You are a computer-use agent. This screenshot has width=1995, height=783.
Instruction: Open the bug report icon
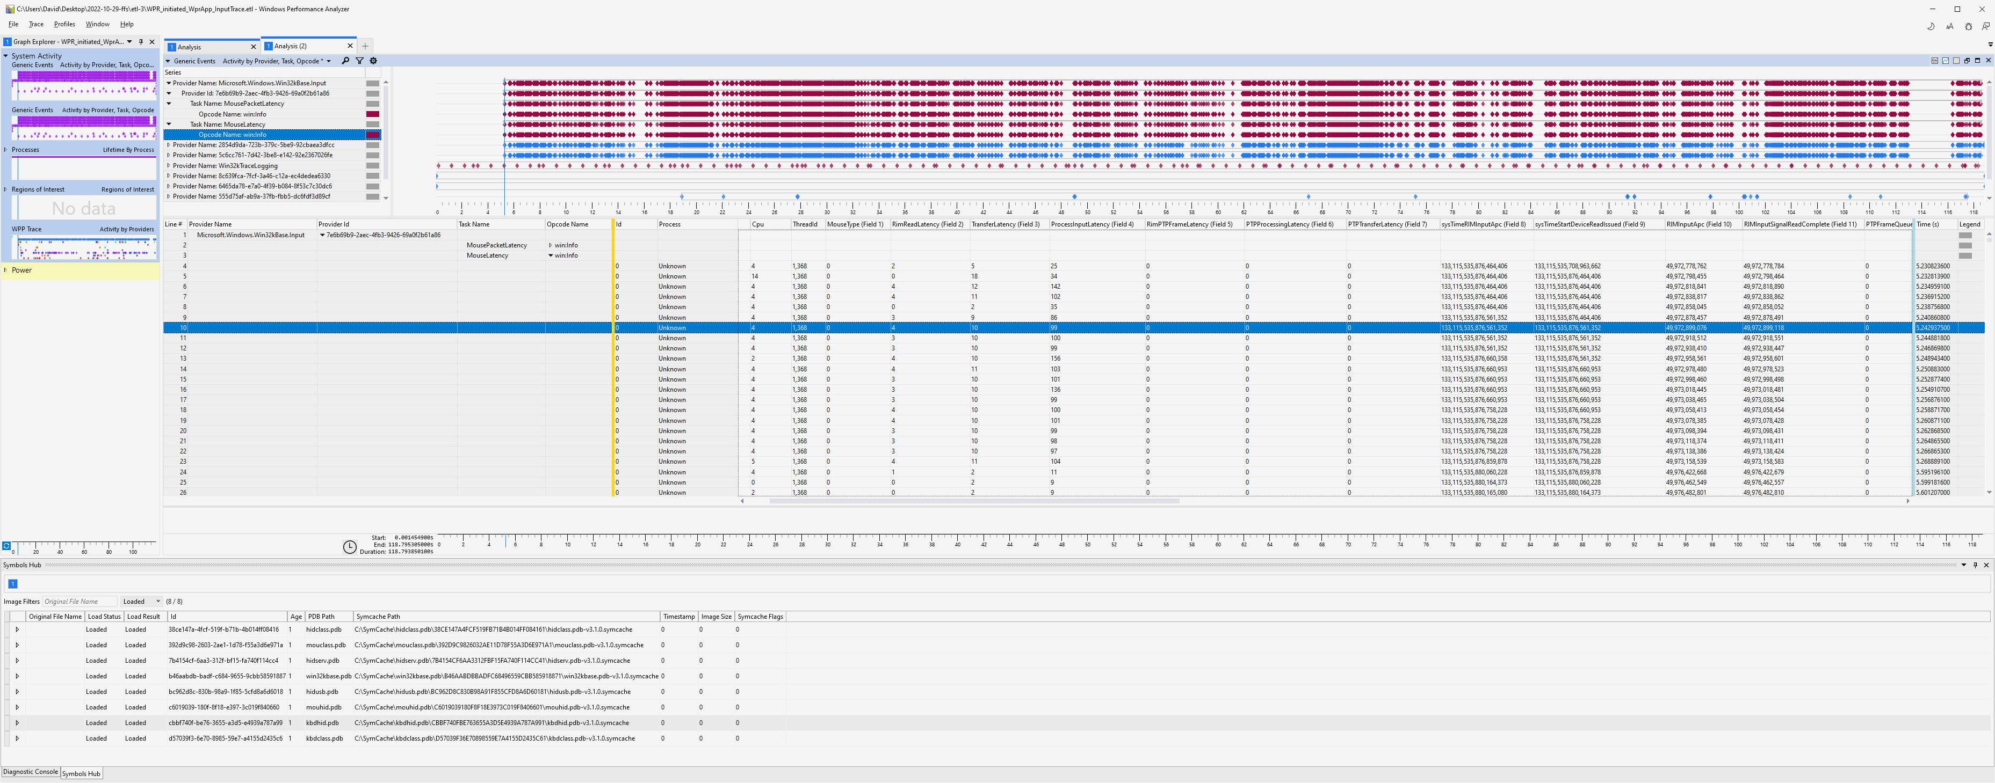[1968, 26]
